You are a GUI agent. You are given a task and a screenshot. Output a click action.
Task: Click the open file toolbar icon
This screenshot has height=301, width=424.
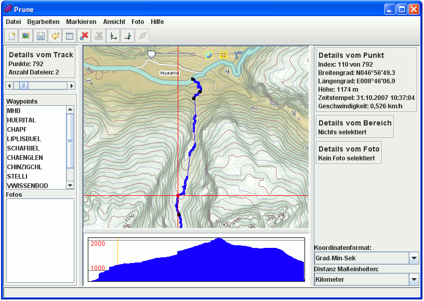[x=11, y=36]
